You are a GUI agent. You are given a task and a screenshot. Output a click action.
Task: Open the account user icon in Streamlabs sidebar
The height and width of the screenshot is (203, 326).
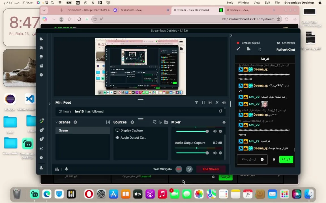41,168
